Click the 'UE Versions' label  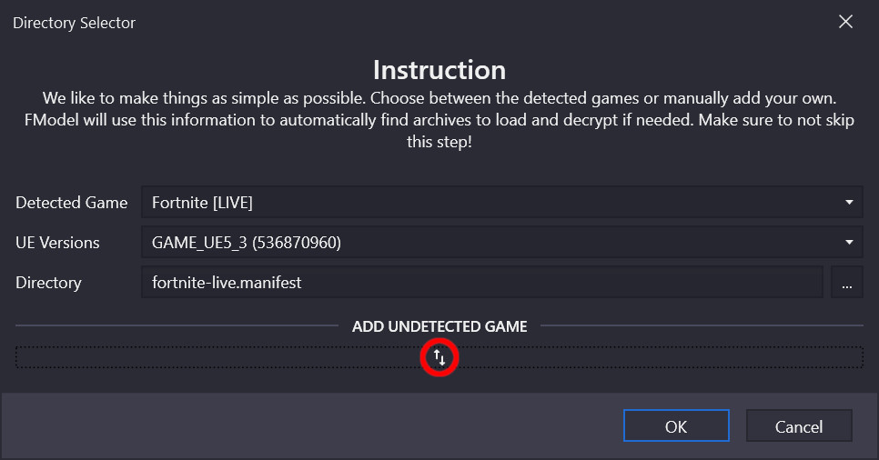click(57, 243)
